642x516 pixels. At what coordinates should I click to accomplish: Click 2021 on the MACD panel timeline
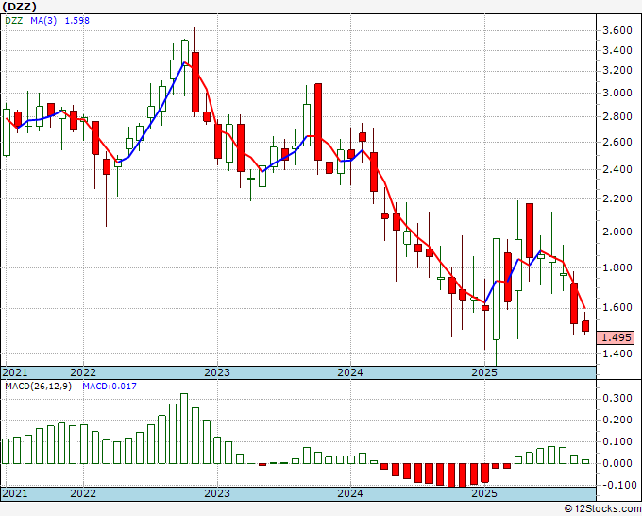click(x=15, y=493)
